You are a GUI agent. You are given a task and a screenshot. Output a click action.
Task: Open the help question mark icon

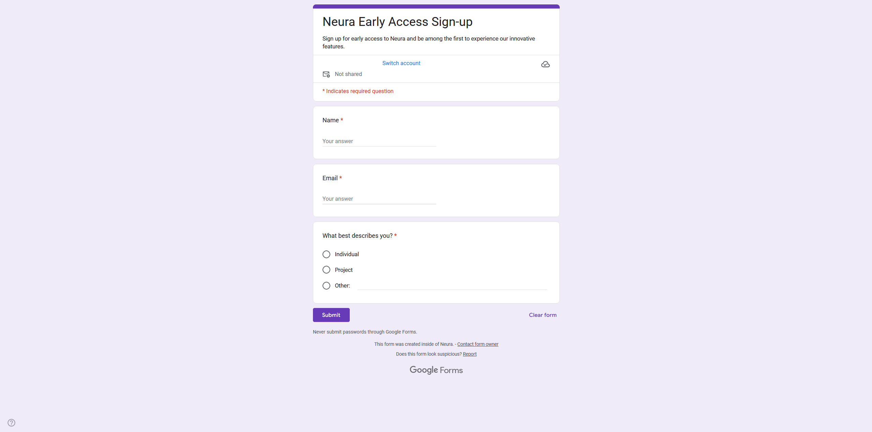click(12, 422)
